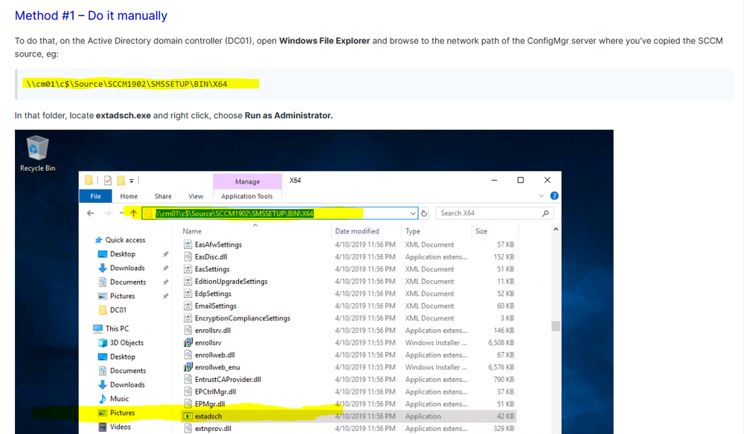Select the EditionUpgradeSettings file icon
The height and width of the screenshot is (434, 744).
[188, 282]
